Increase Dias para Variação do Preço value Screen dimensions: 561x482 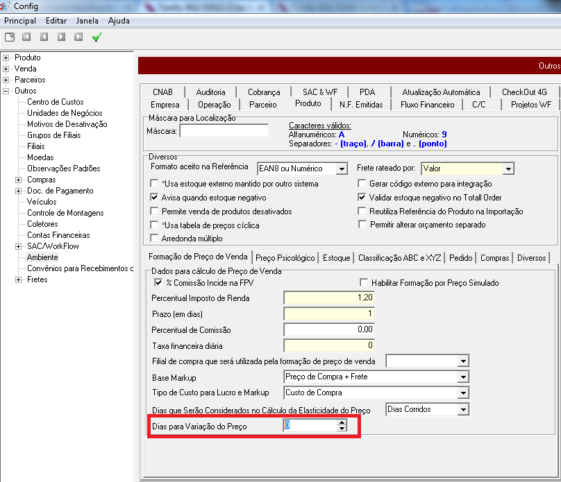point(341,423)
